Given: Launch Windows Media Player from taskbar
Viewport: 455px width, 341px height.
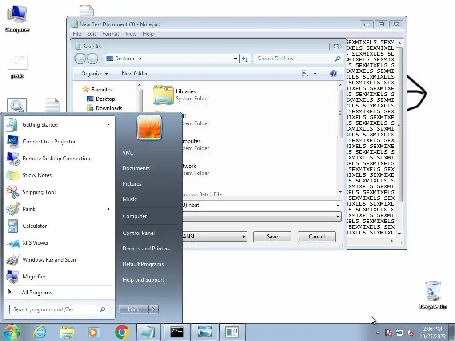Looking at the screenshot, I should coord(94,332).
